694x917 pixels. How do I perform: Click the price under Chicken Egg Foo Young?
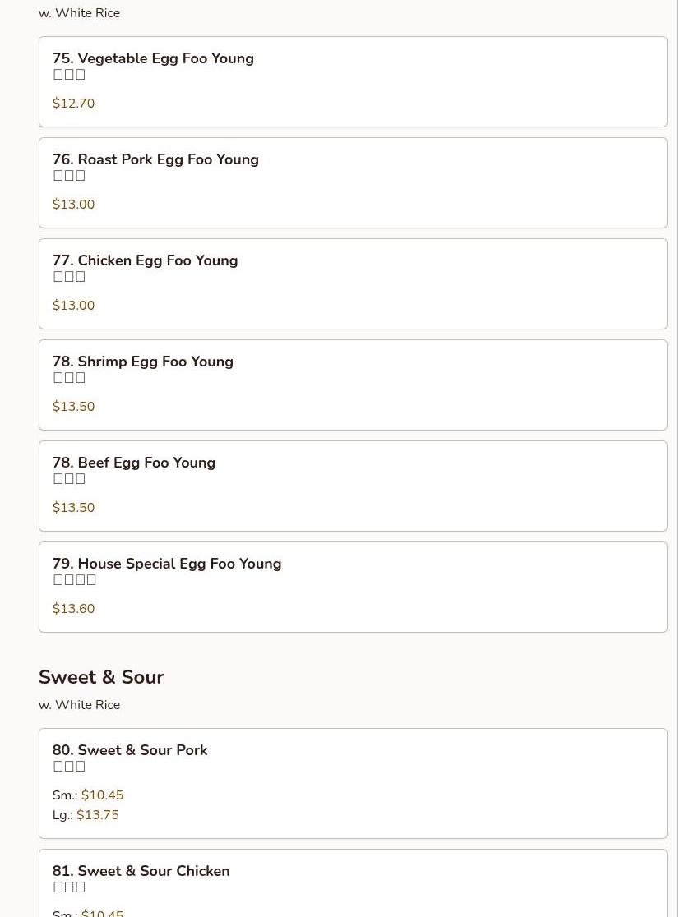73,306
